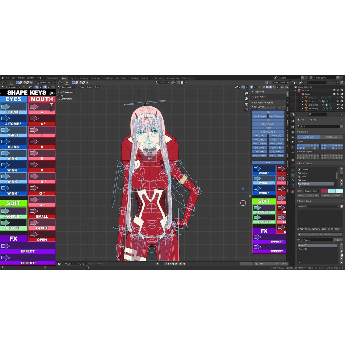Collapse the Skeleton section

(x=297, y=132)
